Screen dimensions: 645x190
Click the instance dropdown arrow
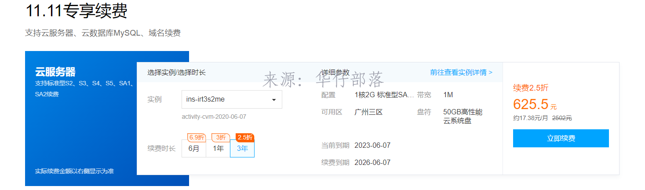pos(274,100)
